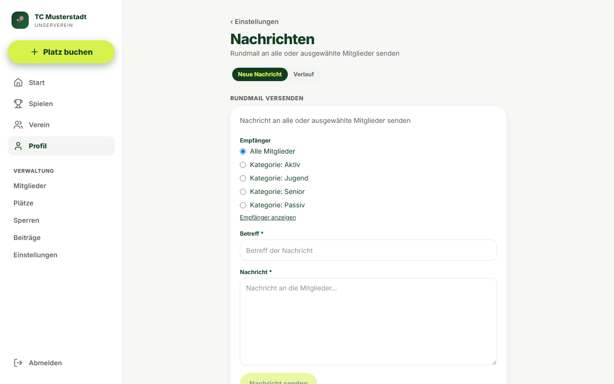Choose Kategorie: Passiv as recipient
Viewport: 614px width, 384px height.
coord(243,205)
